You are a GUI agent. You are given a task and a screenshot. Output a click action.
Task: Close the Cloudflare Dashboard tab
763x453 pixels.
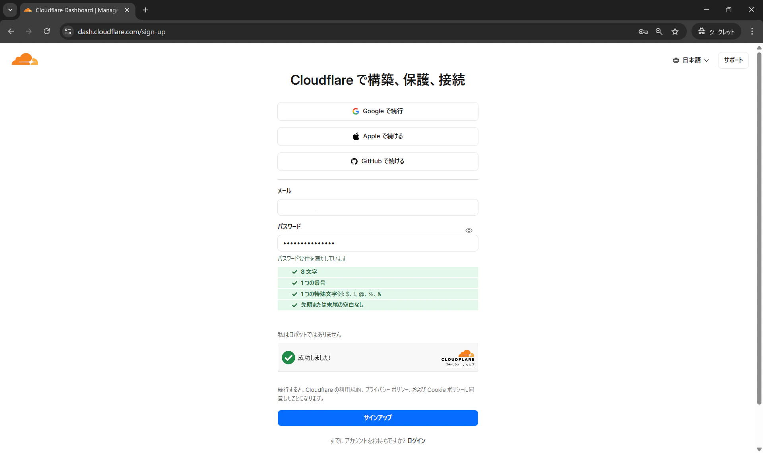(127, 10)
